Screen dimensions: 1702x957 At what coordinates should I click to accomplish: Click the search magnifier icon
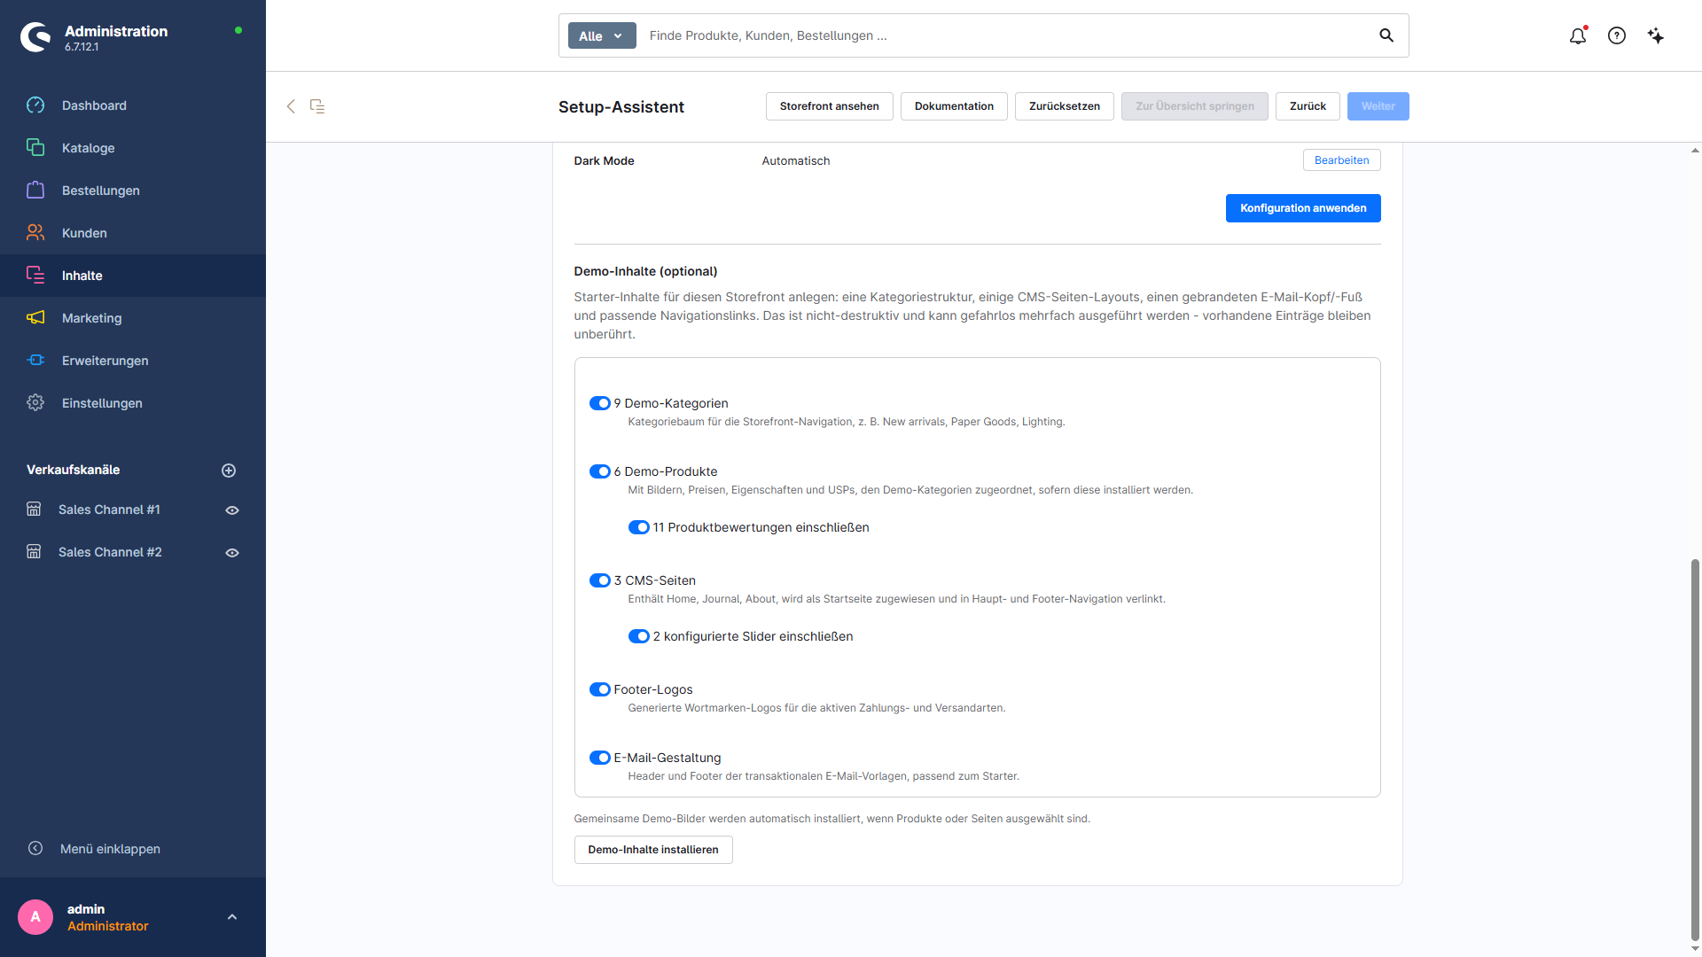1386,35
